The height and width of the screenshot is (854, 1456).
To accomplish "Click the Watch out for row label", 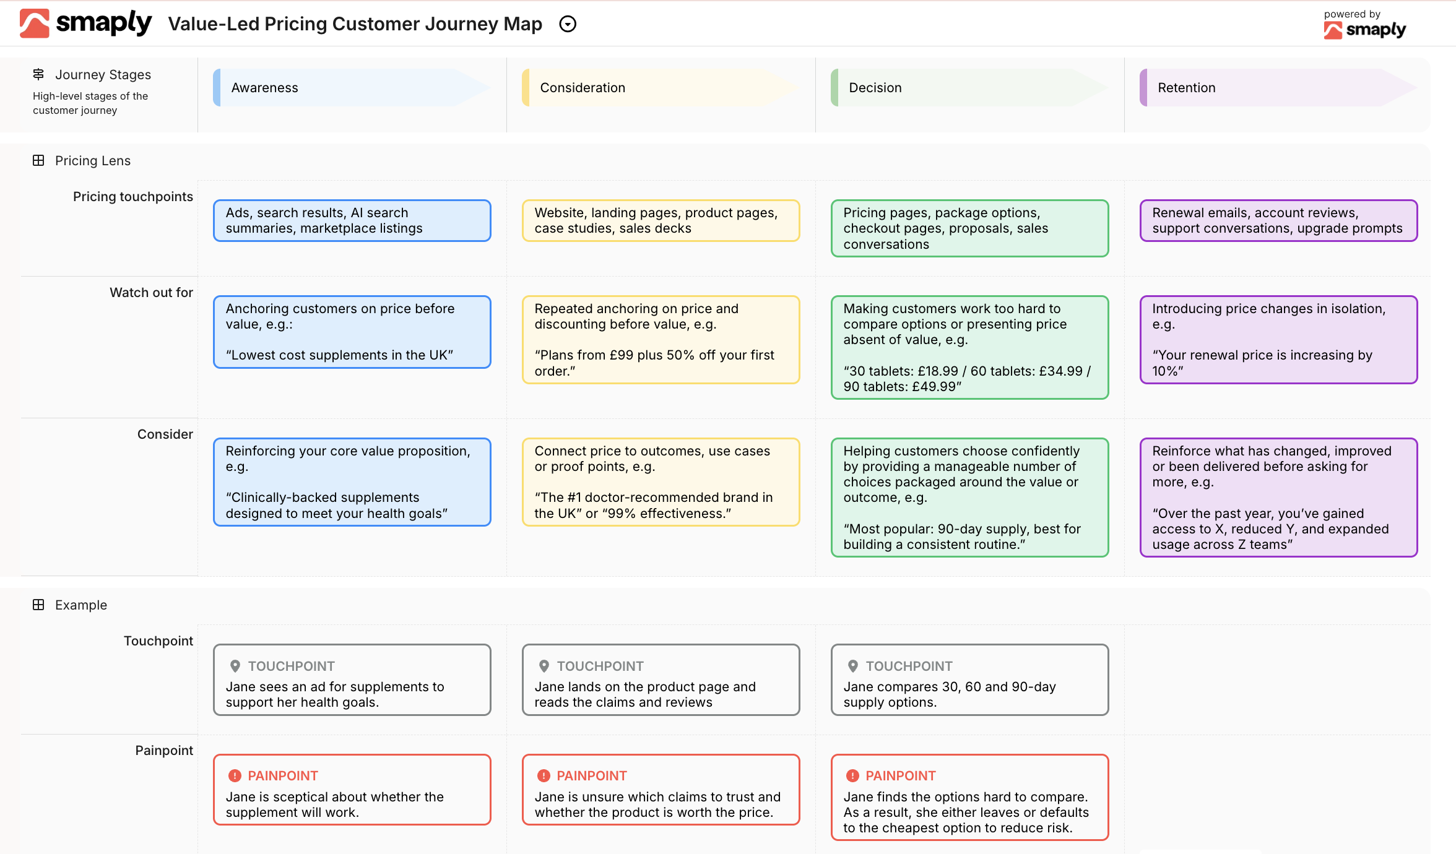I will point(152,293).
